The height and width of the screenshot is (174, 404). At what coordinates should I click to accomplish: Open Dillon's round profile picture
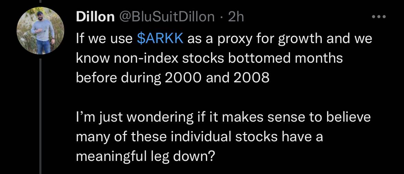40,31
